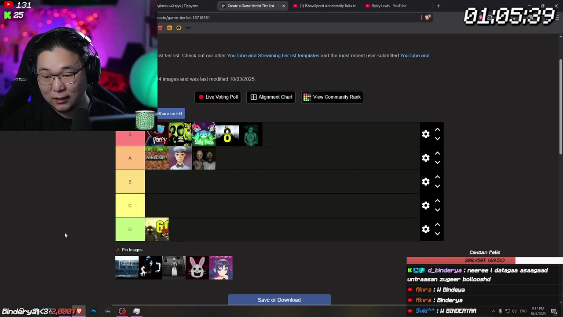This screenshot has height=317, width=563.
Task: Click the Live Voting Poll button
Action: tap(218, 97)
